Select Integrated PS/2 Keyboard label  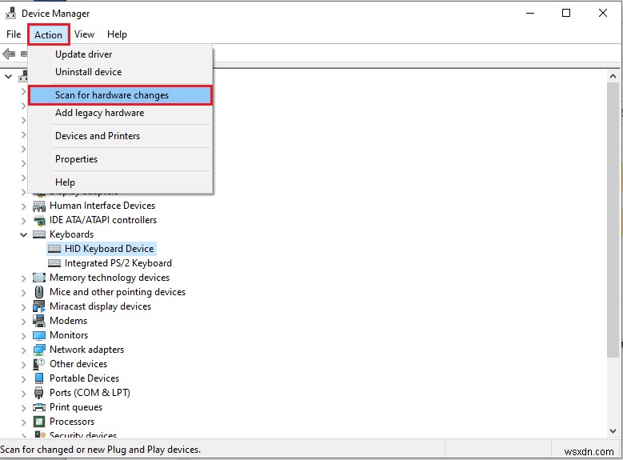(x=118, y=263)
